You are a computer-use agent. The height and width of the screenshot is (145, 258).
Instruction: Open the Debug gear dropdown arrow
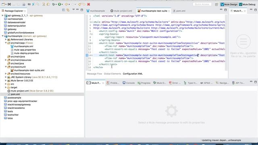[x=56, y=4]
